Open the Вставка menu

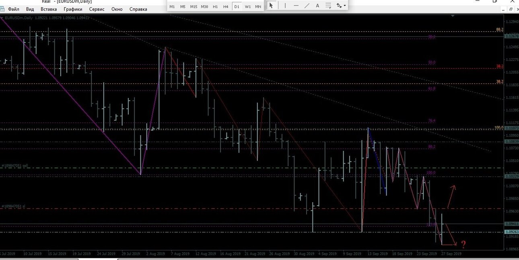tap(49, 9)
